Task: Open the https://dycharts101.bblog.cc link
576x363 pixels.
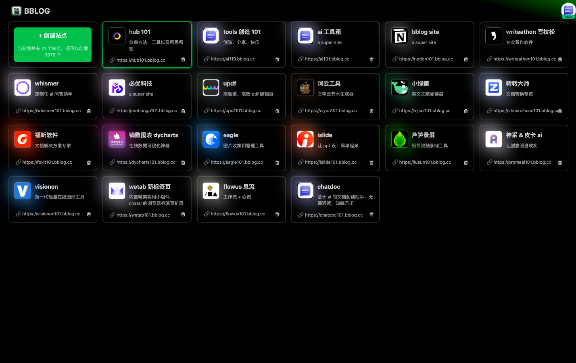Action: coord(146,162)
